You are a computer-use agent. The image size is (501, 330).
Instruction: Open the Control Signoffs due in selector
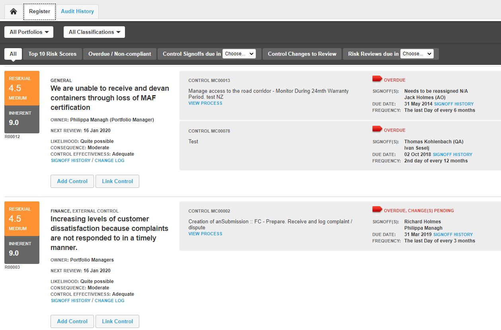coord(239,54)
